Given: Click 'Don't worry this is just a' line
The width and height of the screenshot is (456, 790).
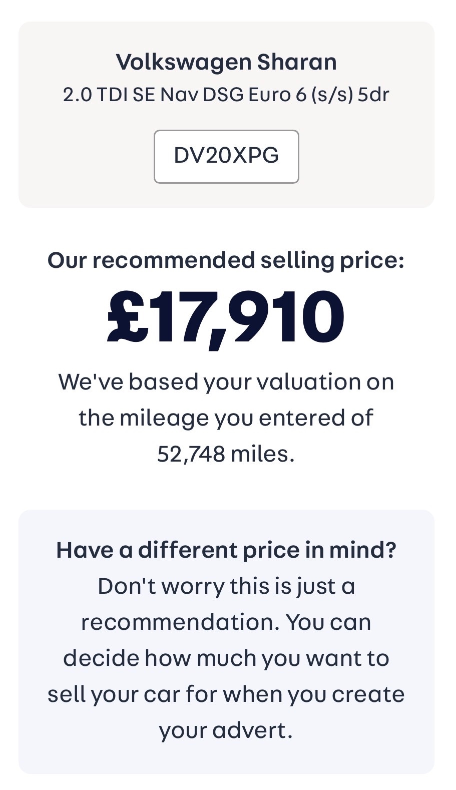Looking at the screenshot, I should 226,586.
